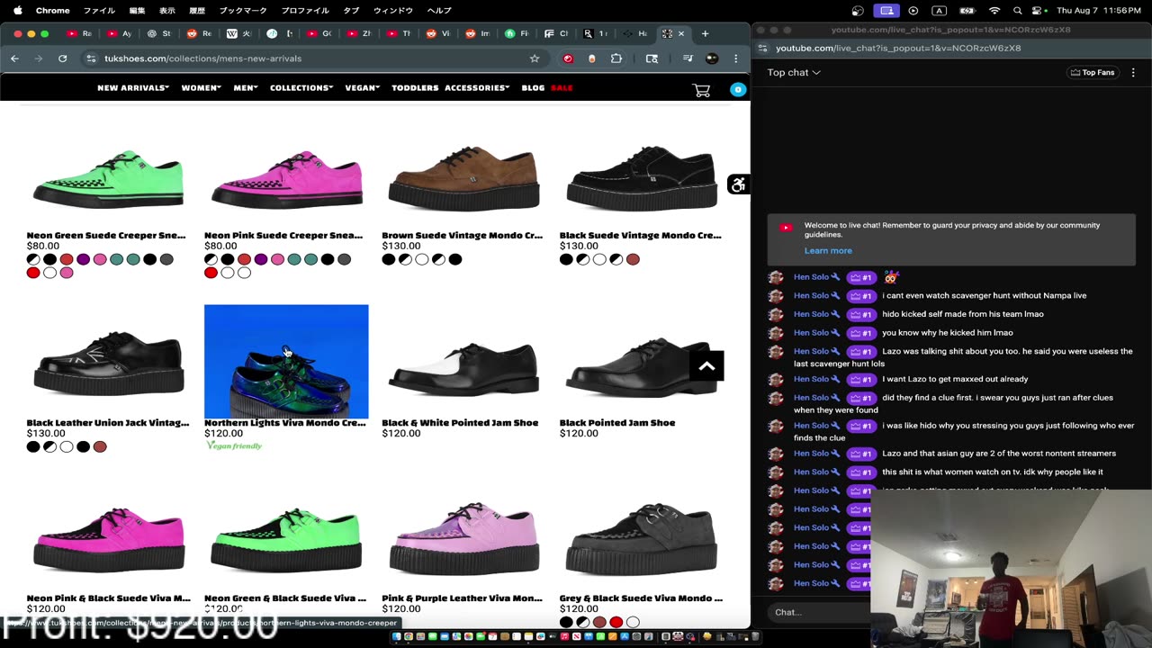Viewport: 1152px width, 648px height.
Task: Expand the ACCESSORIES dropdown menu
Action: coord(477,88)
